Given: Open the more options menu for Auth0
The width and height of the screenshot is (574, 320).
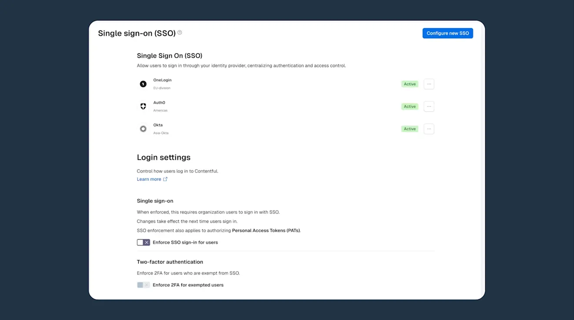Looking at the screenshot, I should tap(429, 106).
